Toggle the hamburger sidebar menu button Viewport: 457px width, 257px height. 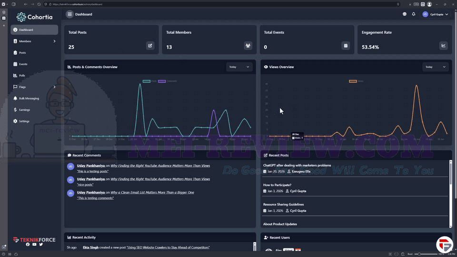point(70,14)
